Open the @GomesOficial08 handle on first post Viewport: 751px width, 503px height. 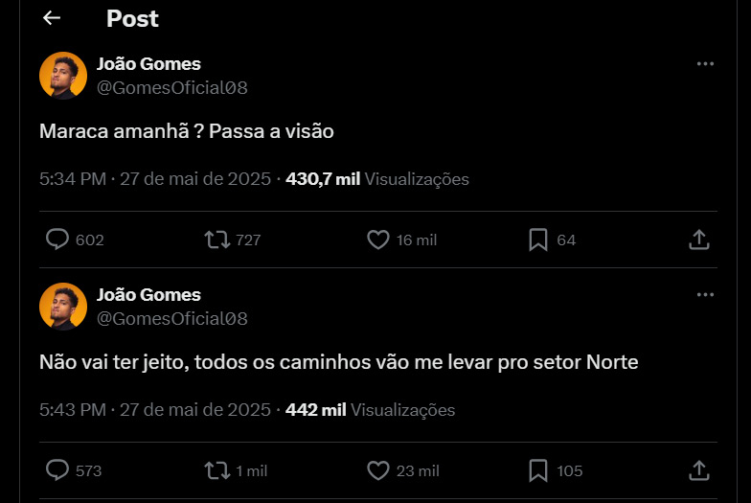coord(172,88)
